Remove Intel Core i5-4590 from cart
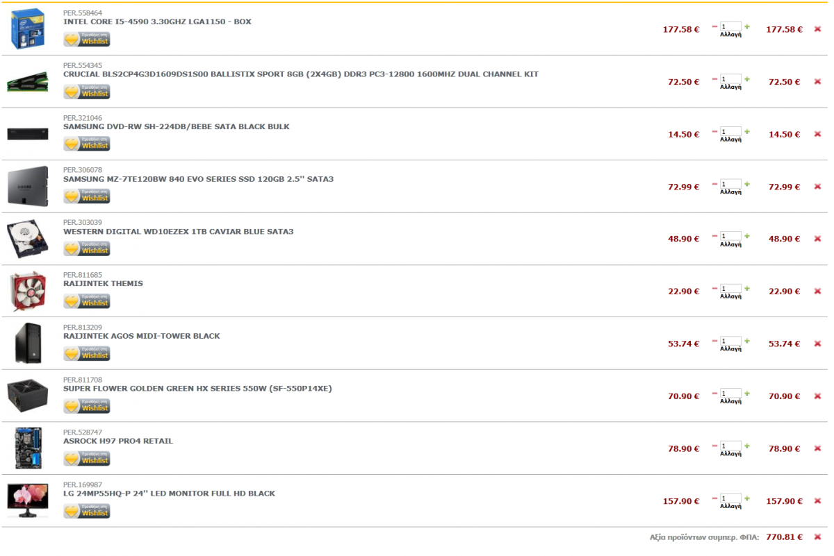 tap(817, 29)
